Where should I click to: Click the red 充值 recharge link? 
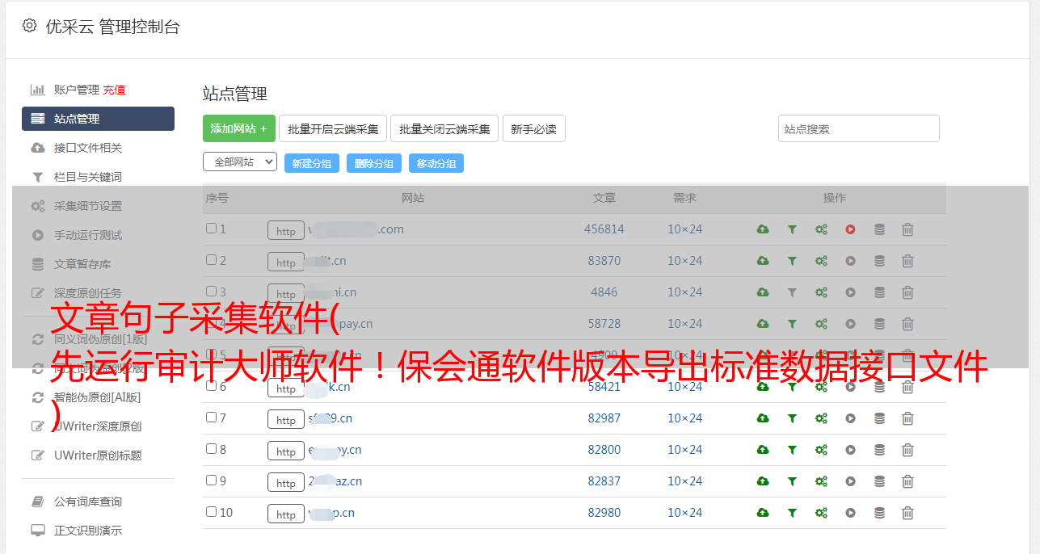click(114, 90)
